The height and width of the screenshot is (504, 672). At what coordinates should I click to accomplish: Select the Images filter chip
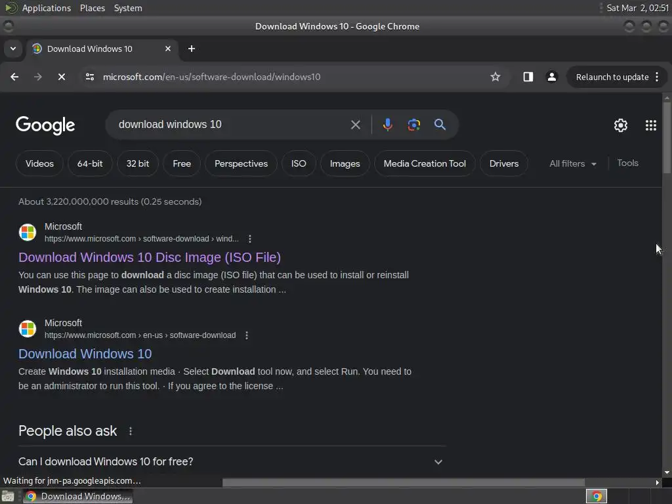click(345, 163)
